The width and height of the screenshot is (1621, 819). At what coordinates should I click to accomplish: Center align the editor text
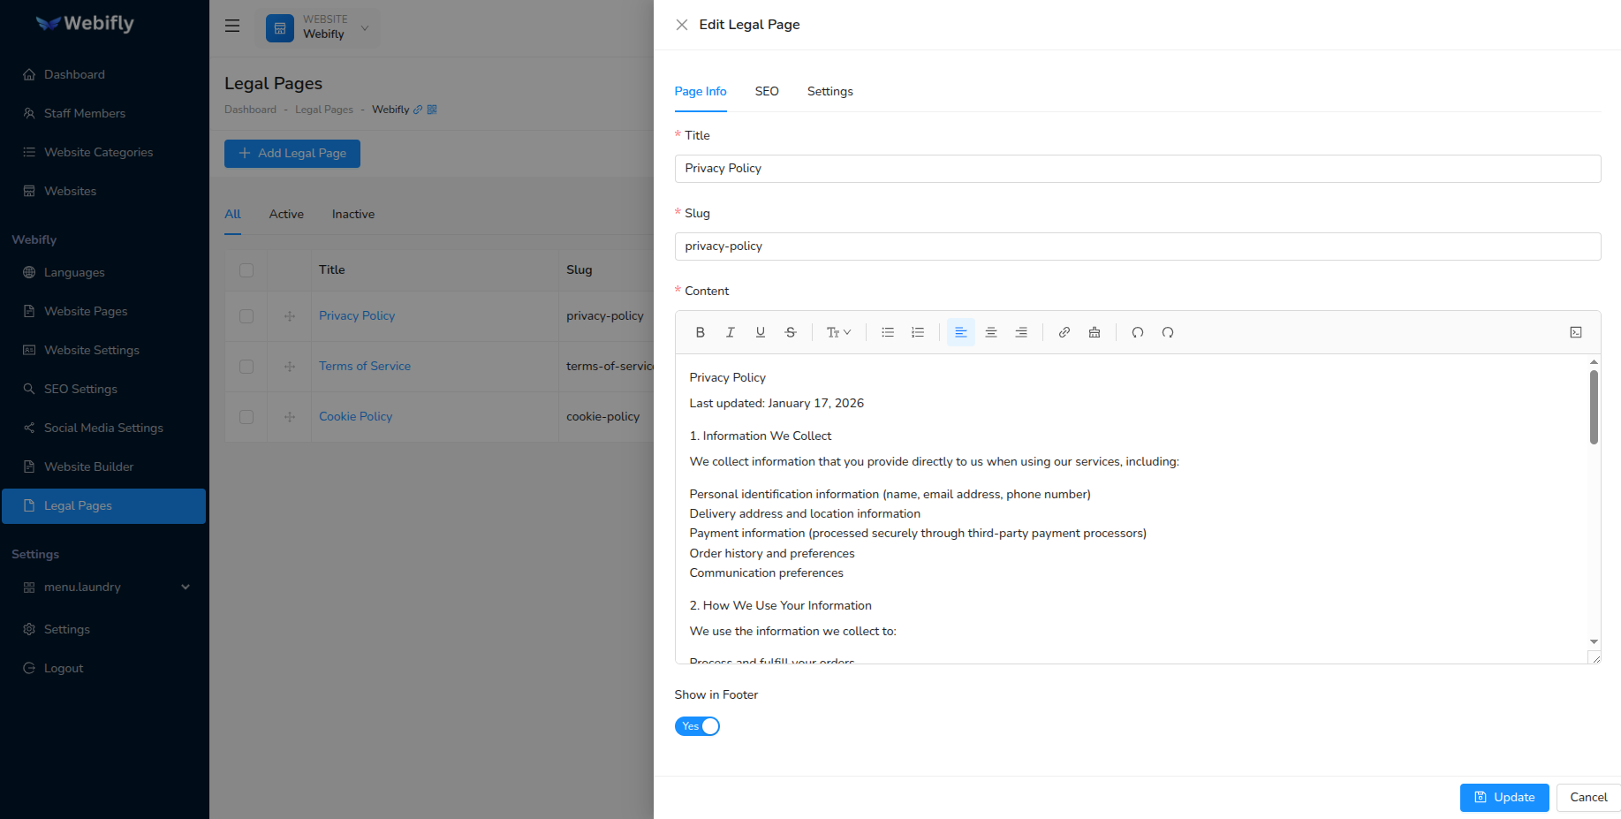pyautogui.click(x=991, y=332)
